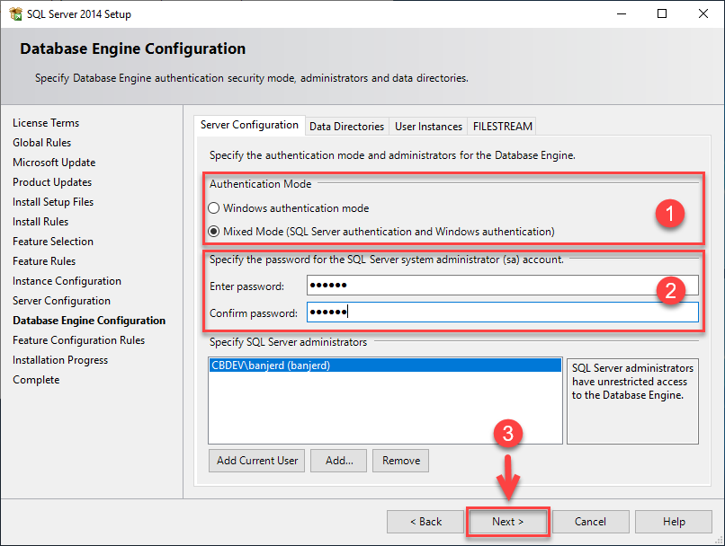Switch to the Server Configuration tab
This screenshot has height=546, width=725.
[x=249, y=125]
